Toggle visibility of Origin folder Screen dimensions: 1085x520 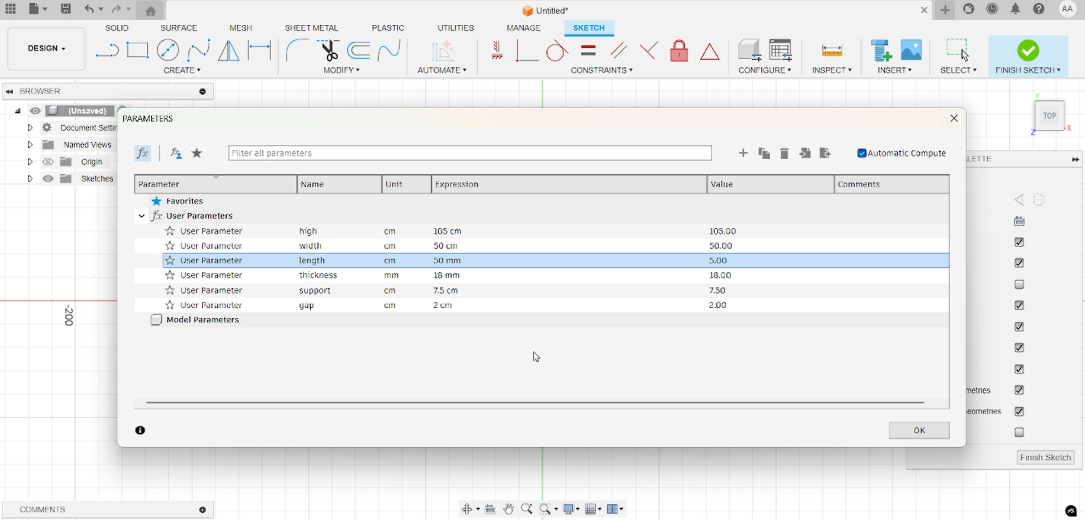point(48,162)
